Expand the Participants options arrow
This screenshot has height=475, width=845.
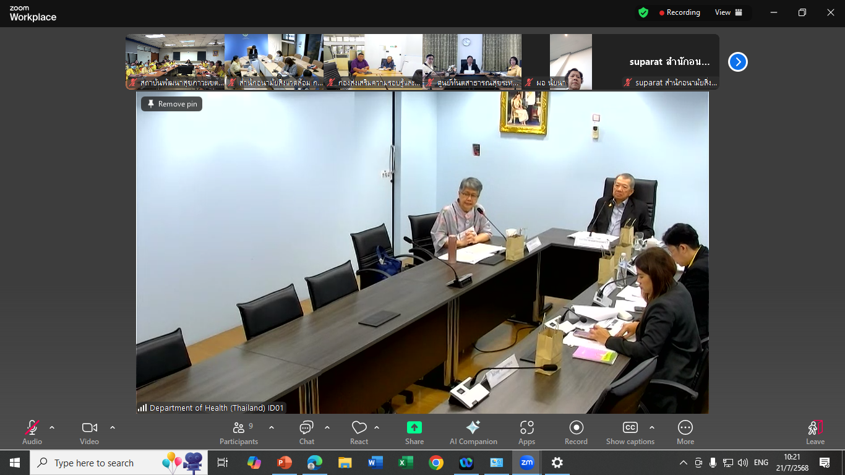[x=272, y=427]
